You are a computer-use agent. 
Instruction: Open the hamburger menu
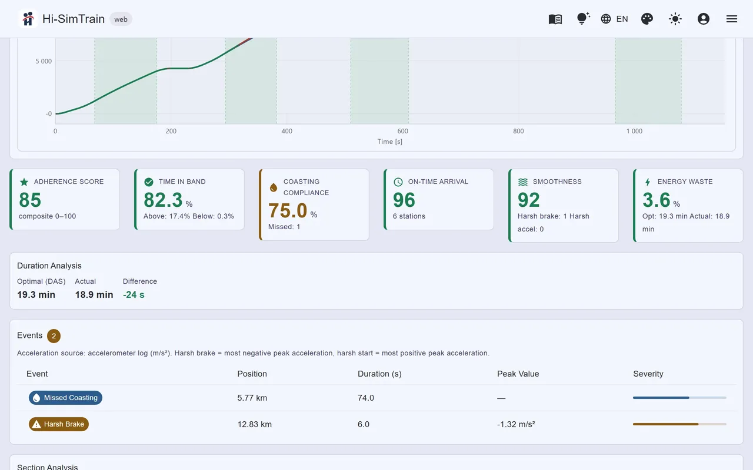coord(732,19)
